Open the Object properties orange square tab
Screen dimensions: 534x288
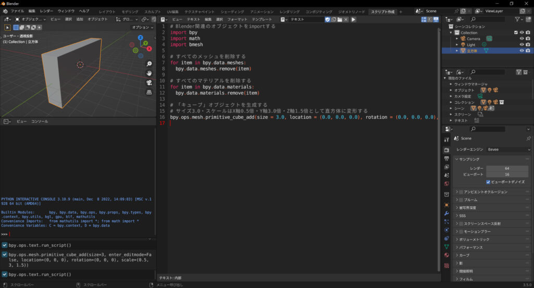coord(446,205)
